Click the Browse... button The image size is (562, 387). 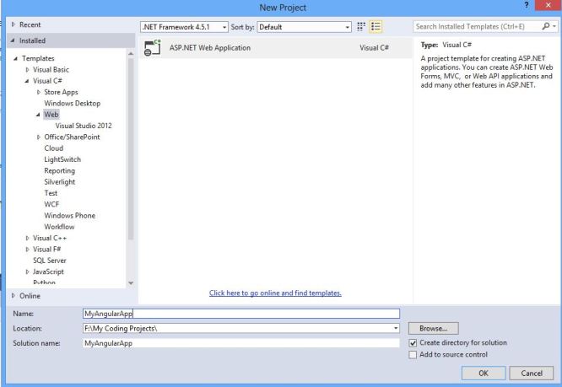[434, 328]
